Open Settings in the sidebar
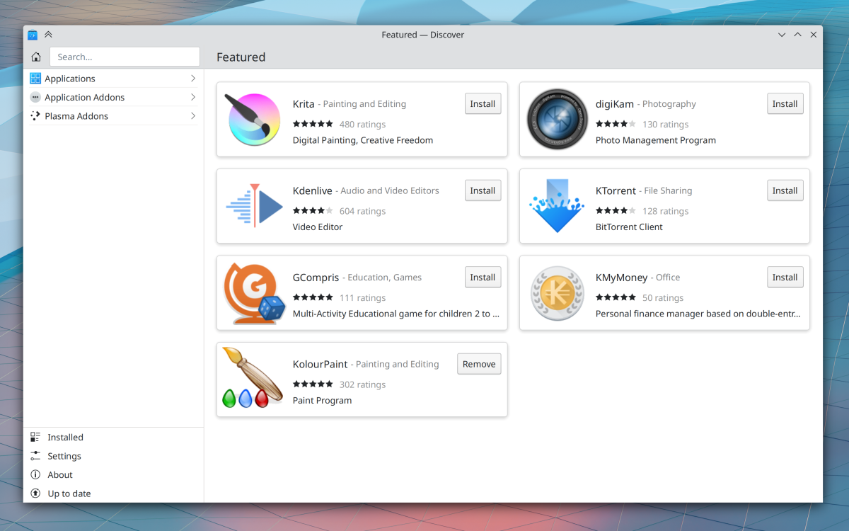The height and width of the screenshot is (531, 849). [64, 456]
